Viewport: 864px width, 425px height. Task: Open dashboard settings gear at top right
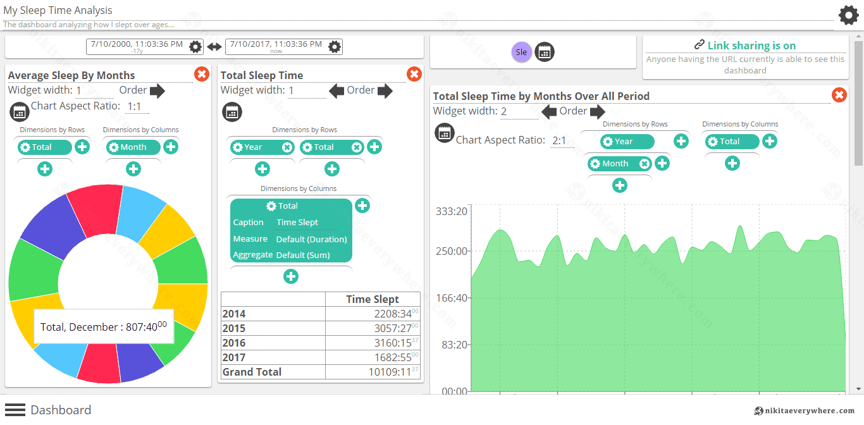848,15
